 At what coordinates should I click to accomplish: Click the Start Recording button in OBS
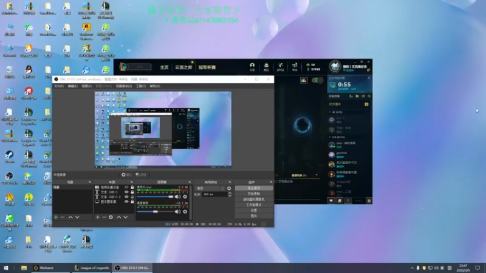(254, 194)
